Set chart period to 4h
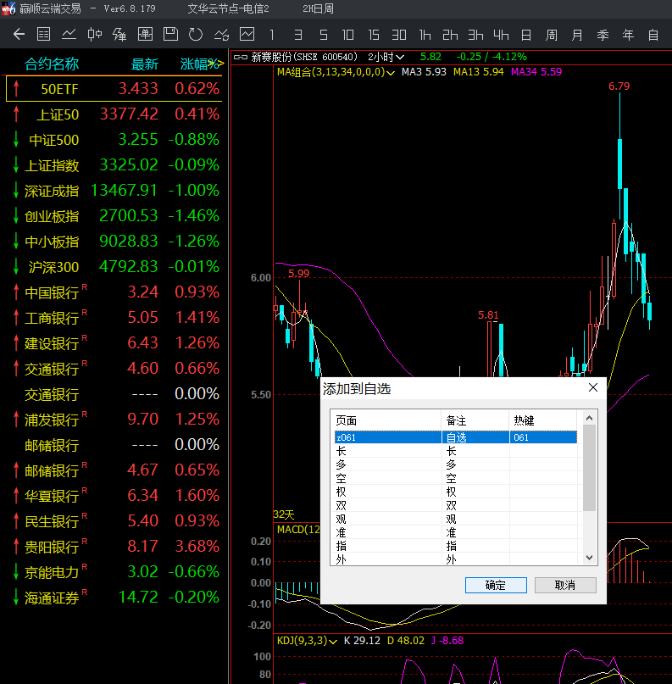Image resolution: width=672 pixels, height=684 pixels. click(x=501, y=35)
